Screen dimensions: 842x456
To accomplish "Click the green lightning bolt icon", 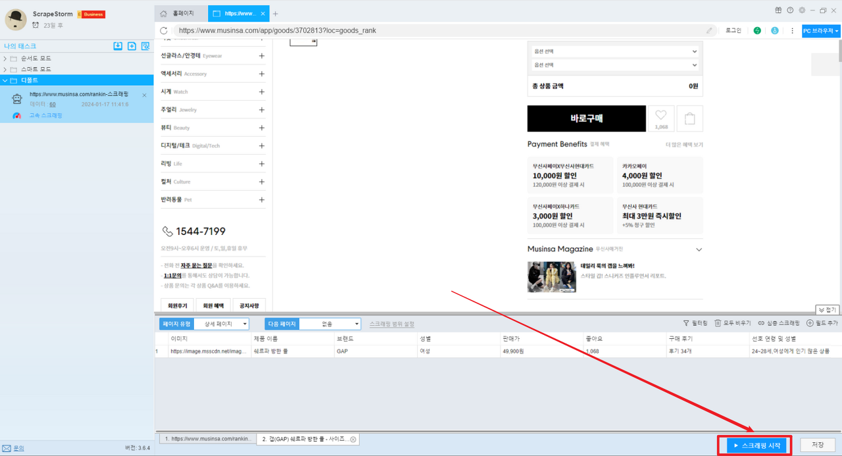I will [x=757, y=30].
